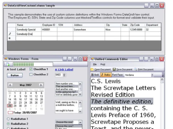Click the 'Nice' city cell

pos(113,30)
